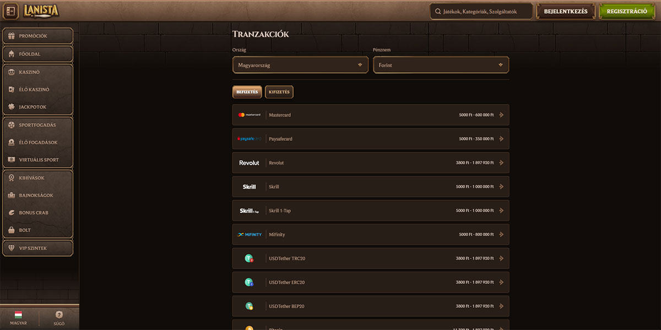Click the Súgó help icon at bottom
661x330 pixels.
click(x=59, y=315)
